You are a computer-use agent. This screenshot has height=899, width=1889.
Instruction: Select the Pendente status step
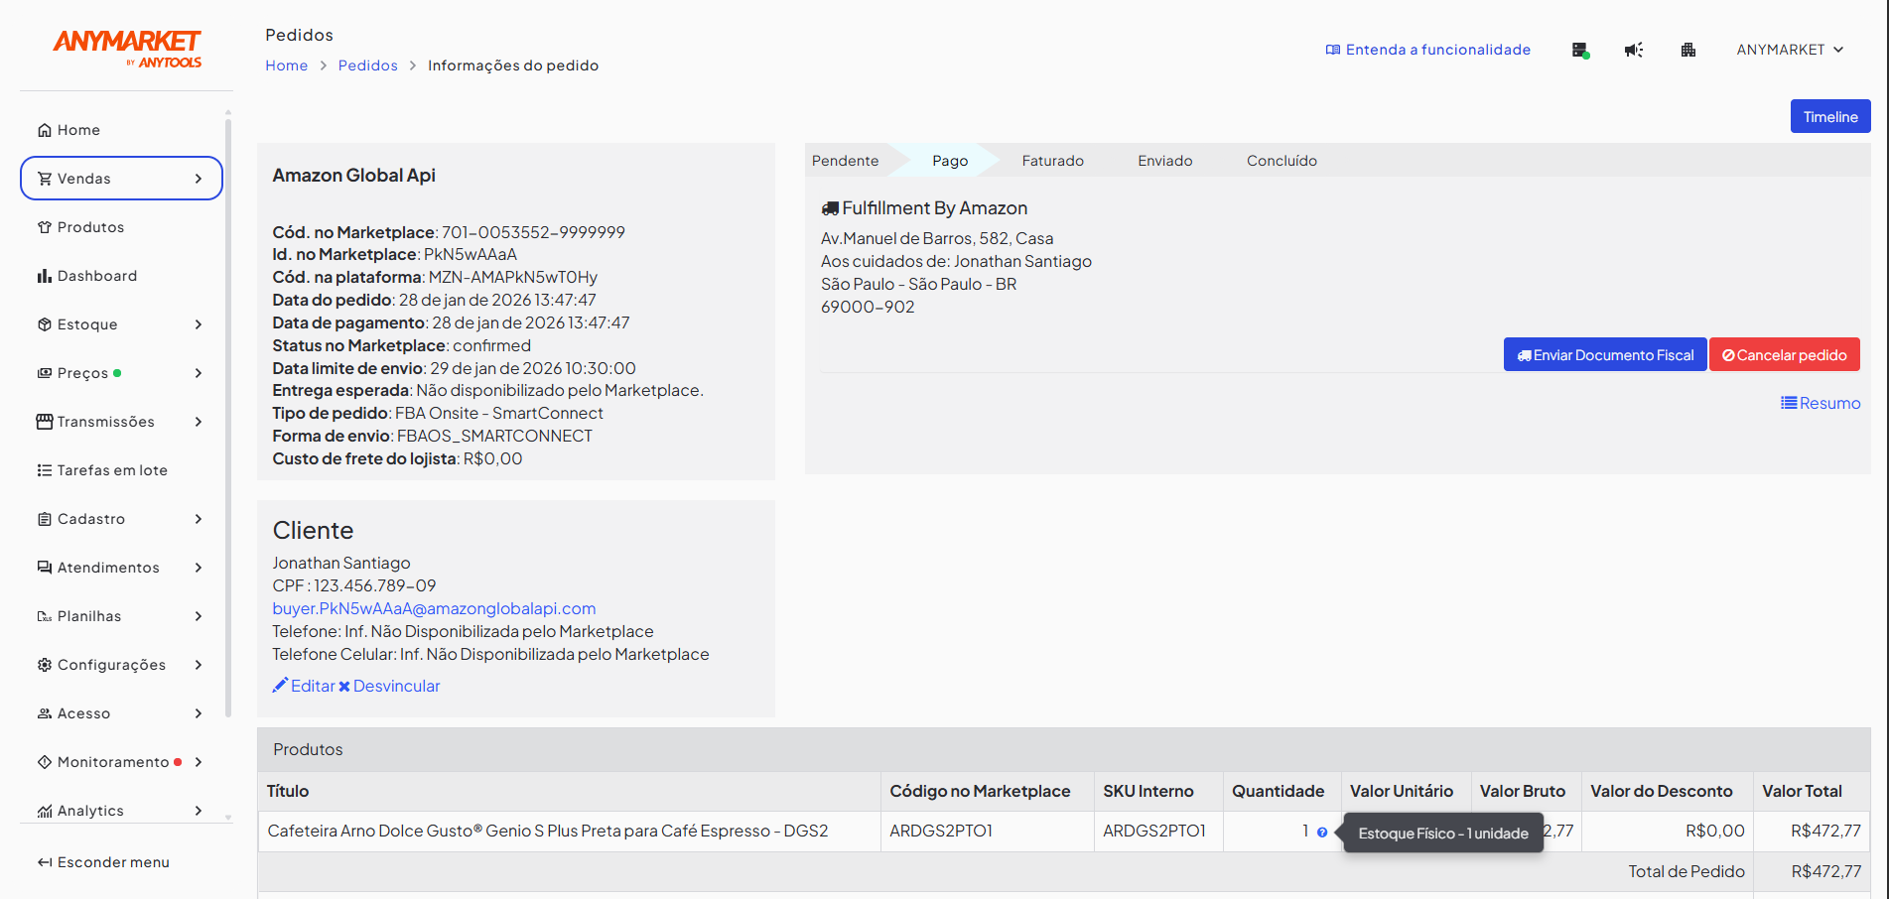pyautogui.click(x=845, y=161)
